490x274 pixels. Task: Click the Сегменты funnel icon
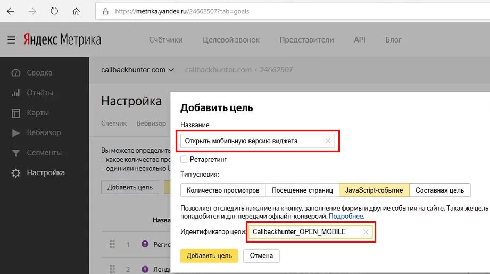pos(15,153)
